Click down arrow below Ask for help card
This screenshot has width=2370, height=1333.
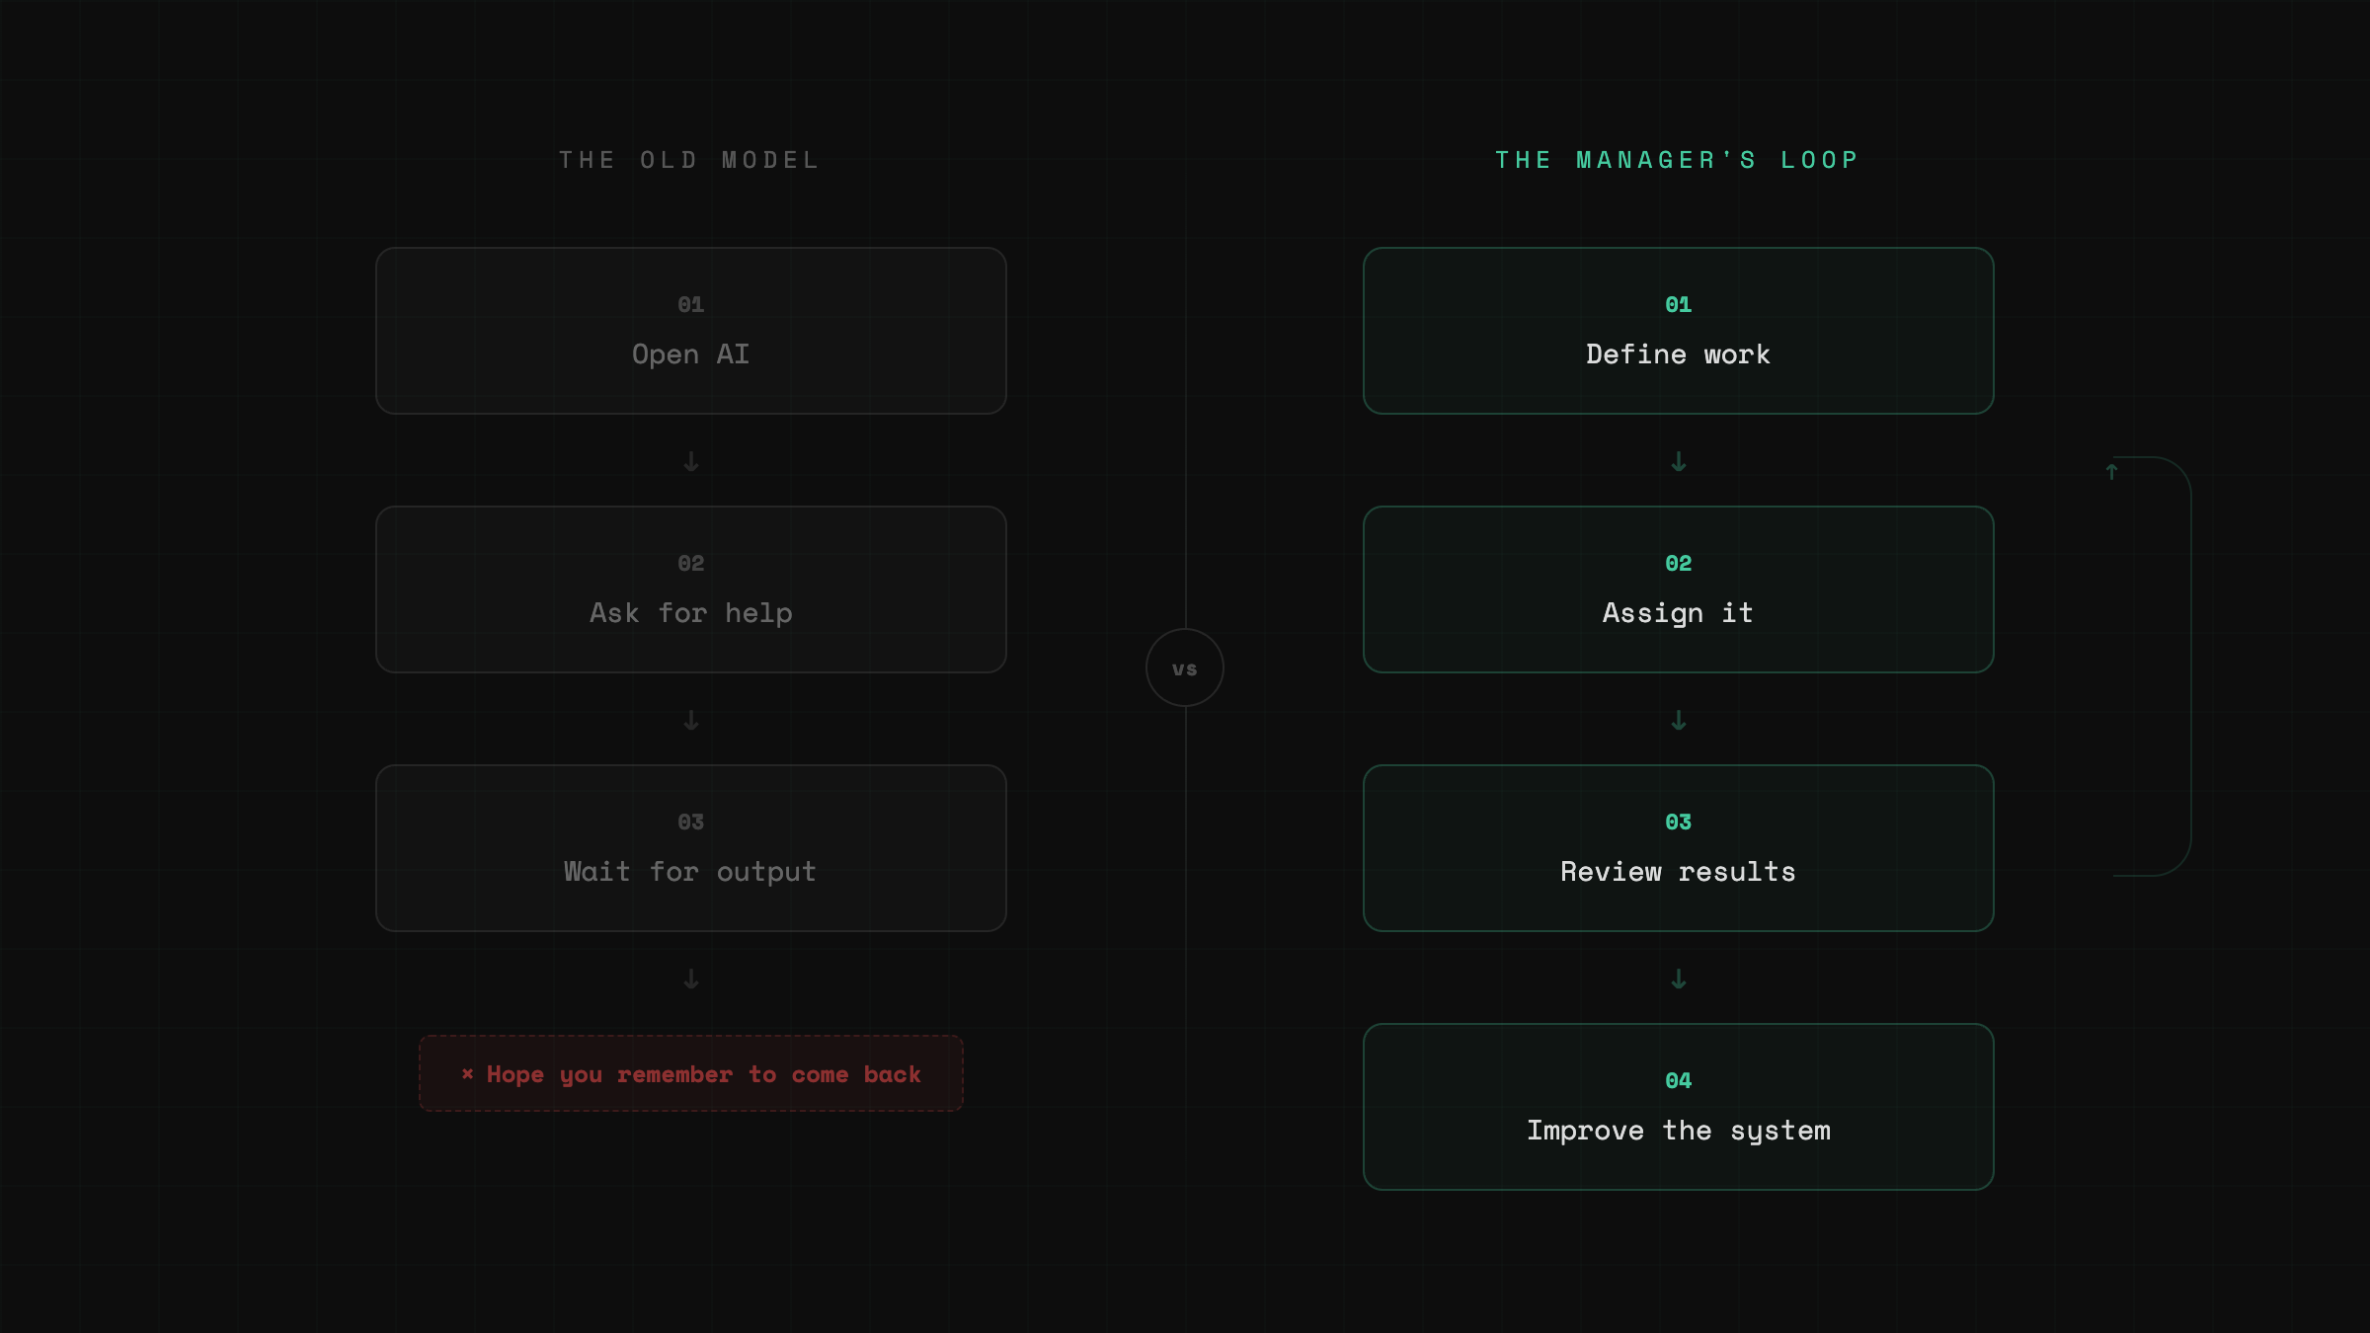coord(691,720)
